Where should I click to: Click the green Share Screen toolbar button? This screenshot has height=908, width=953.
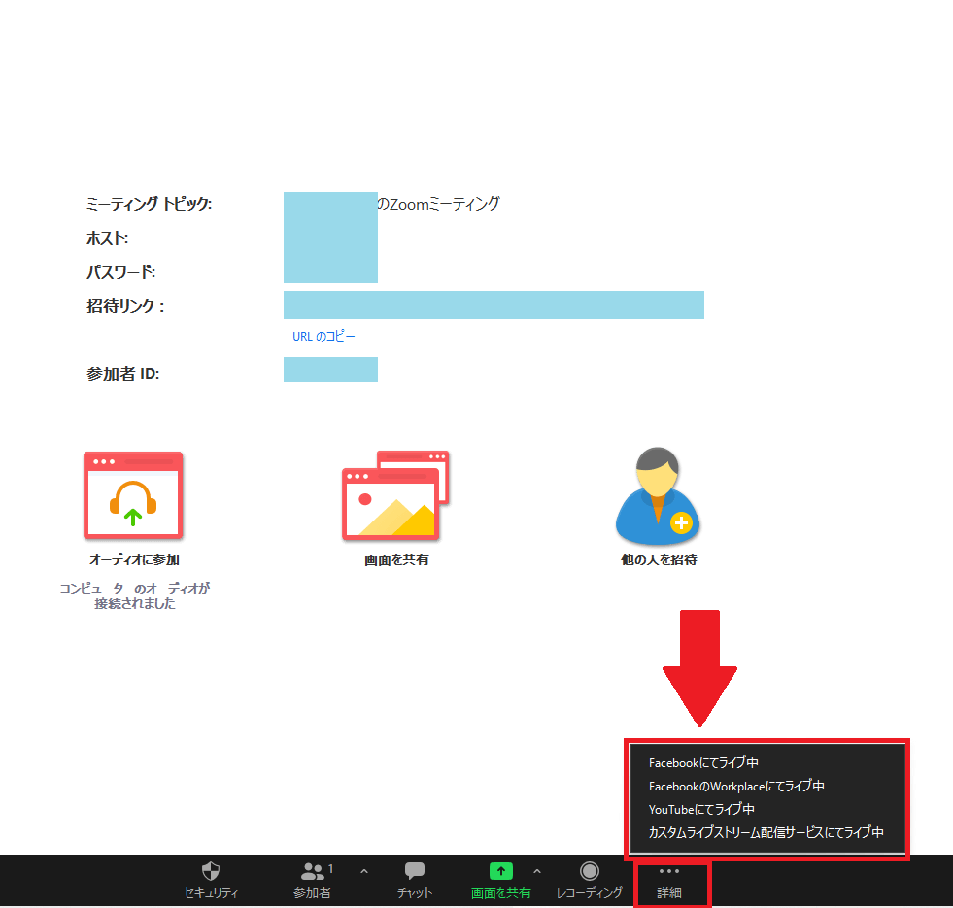[500, 880]
